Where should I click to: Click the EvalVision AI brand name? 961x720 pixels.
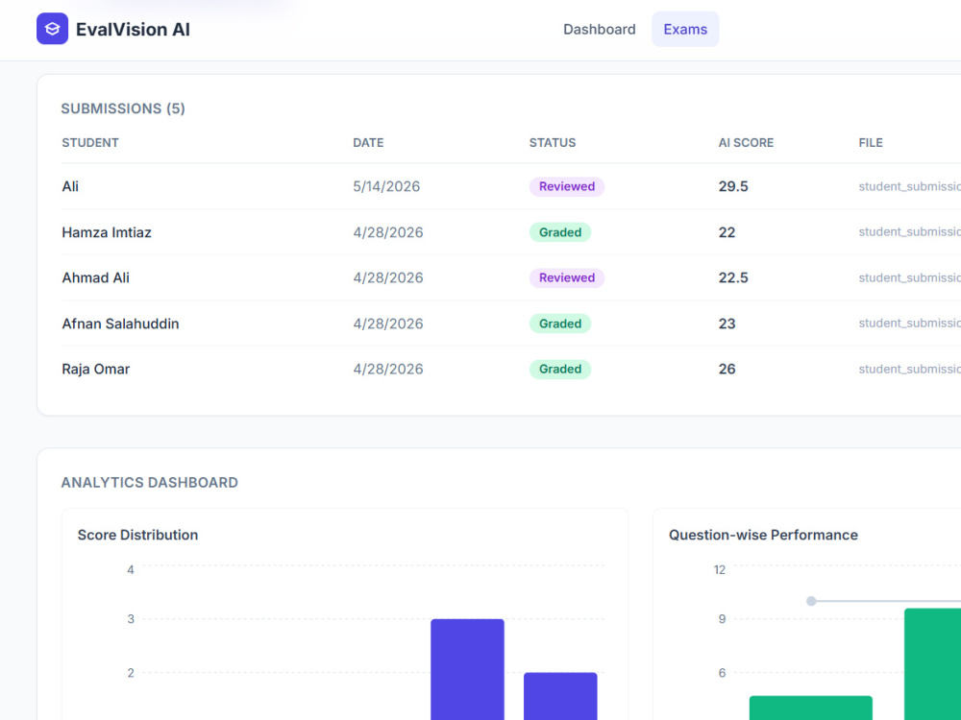[x=133, y=30]
